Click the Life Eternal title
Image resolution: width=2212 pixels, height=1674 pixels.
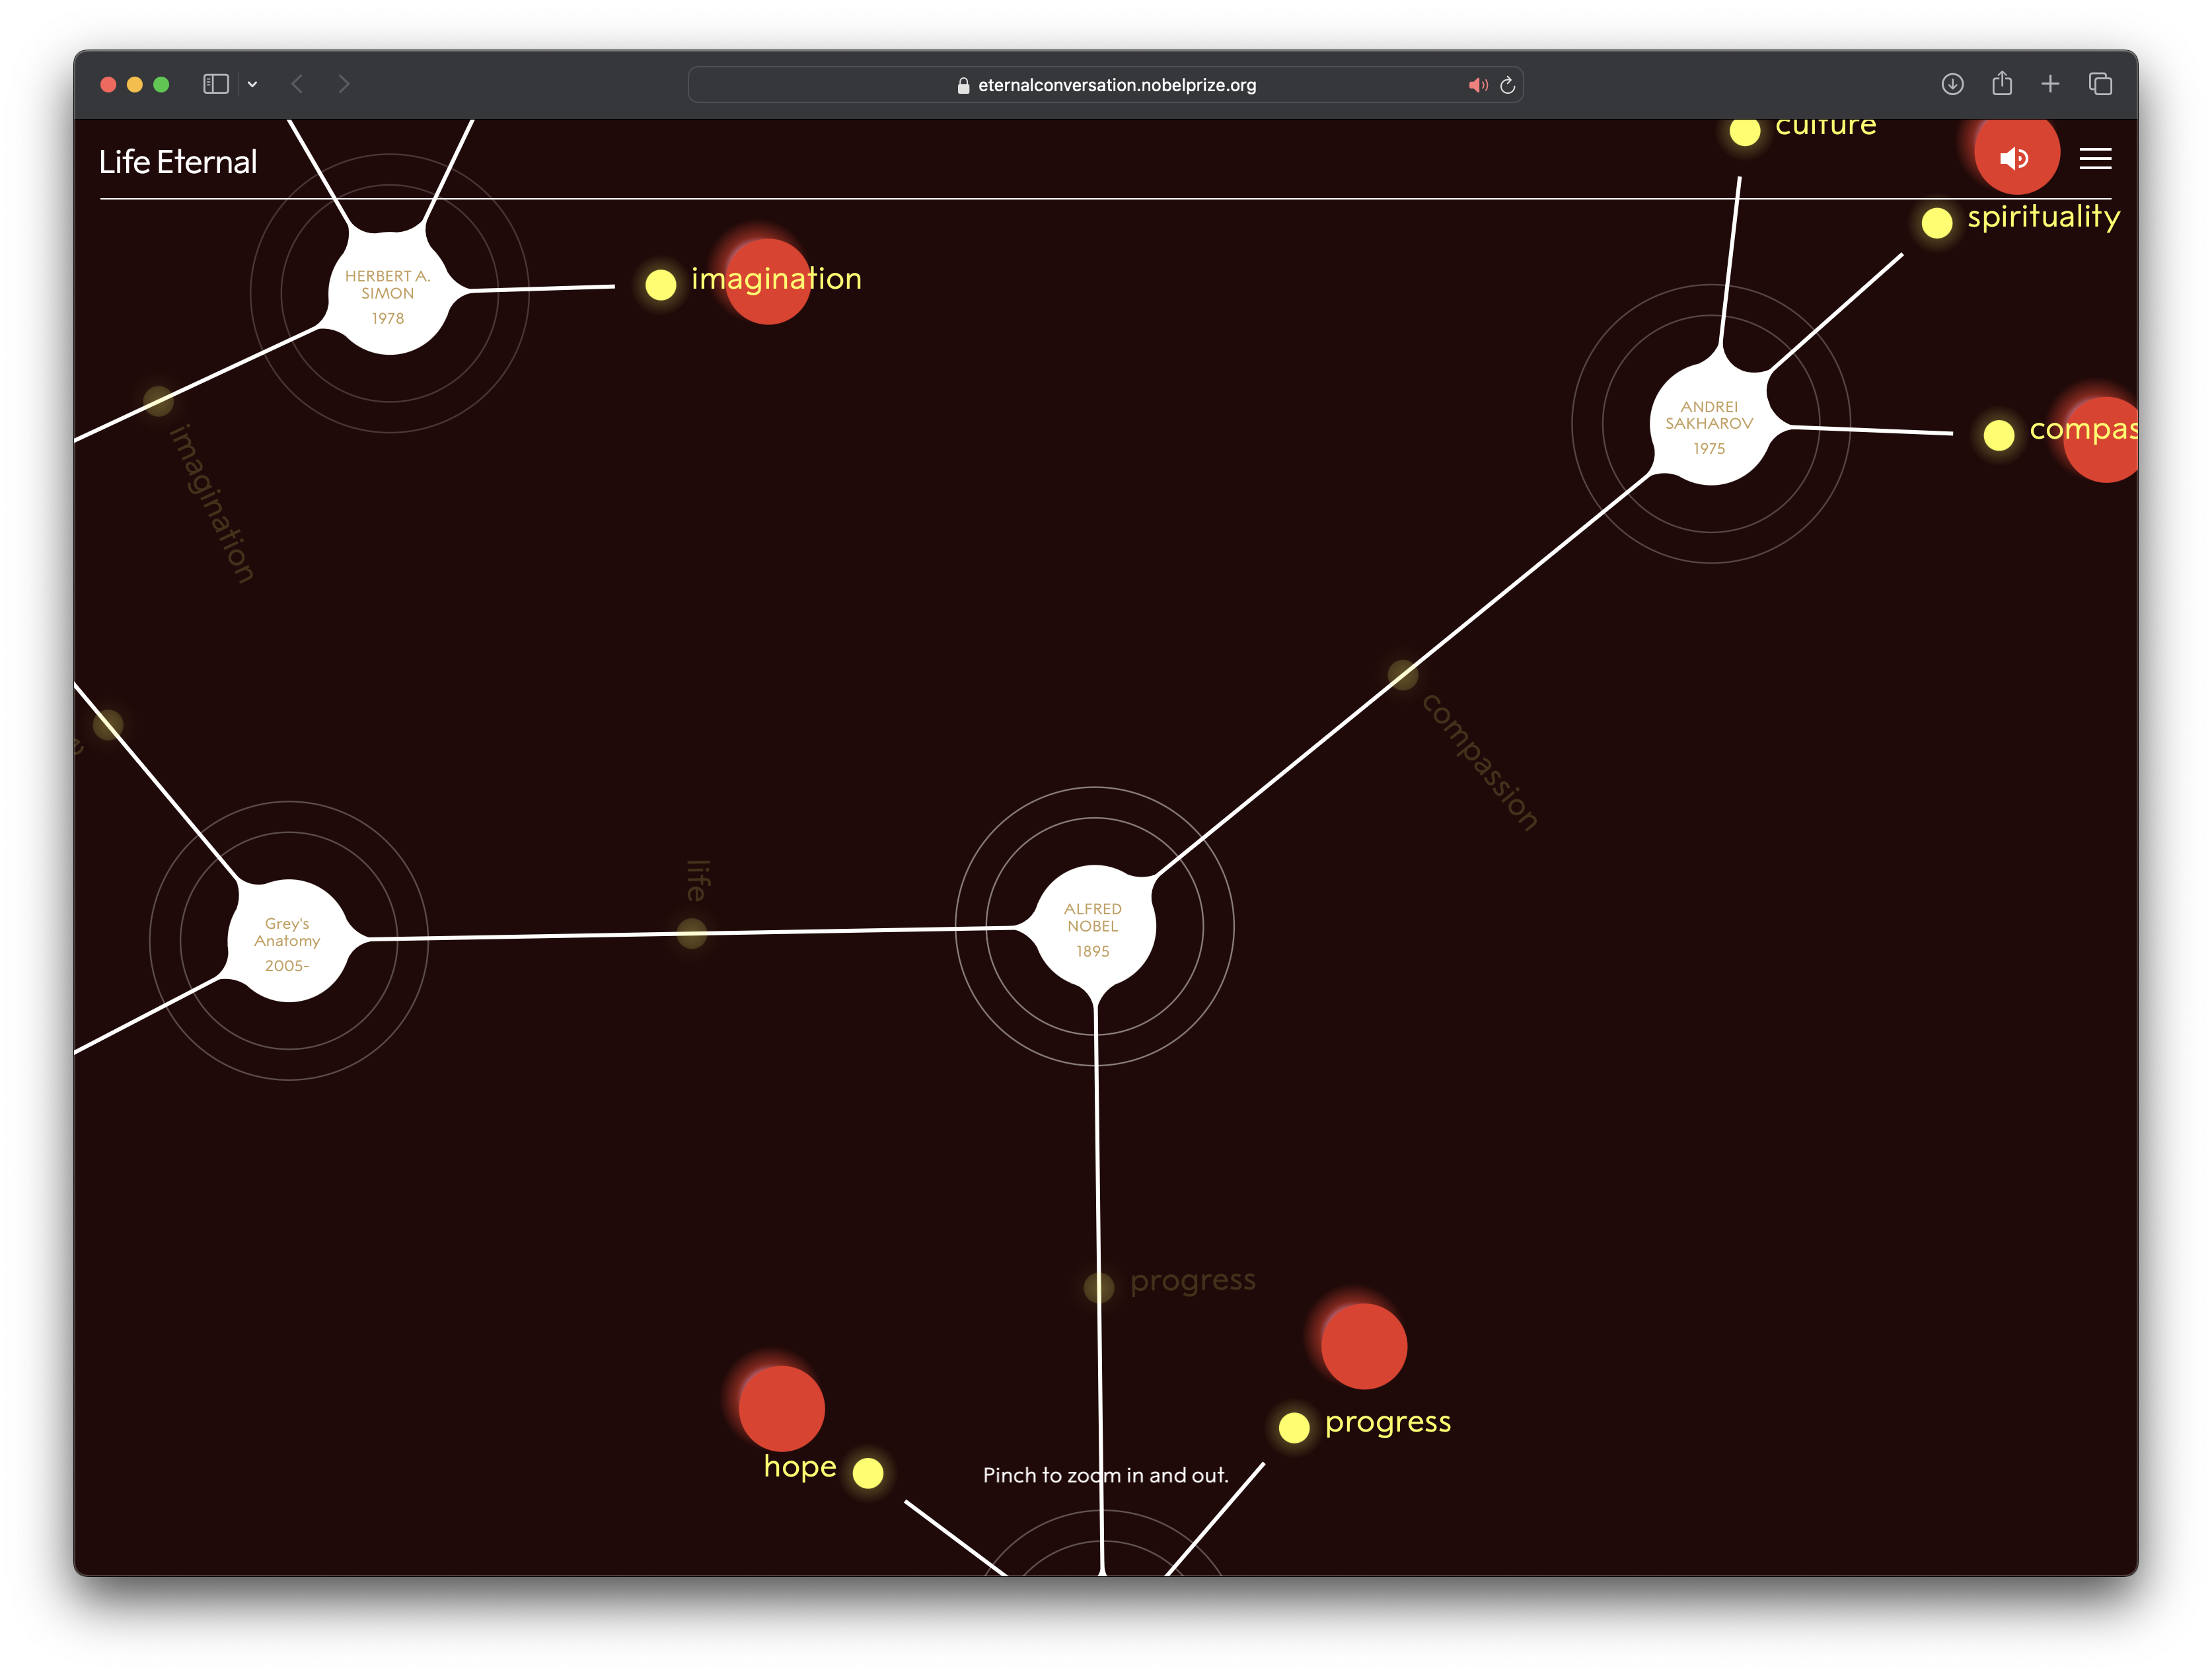178,162
